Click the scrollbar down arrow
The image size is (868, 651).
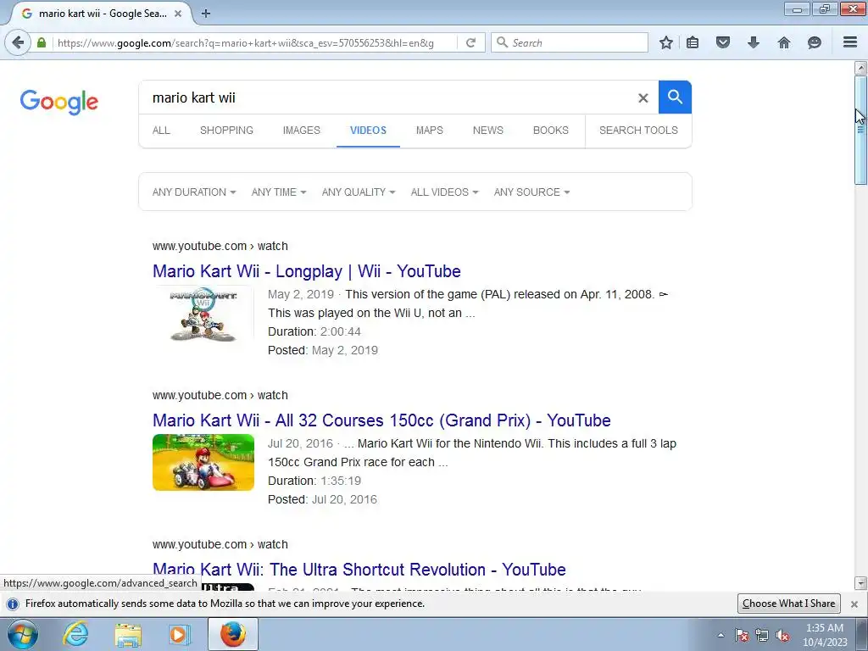pos(860,583)
